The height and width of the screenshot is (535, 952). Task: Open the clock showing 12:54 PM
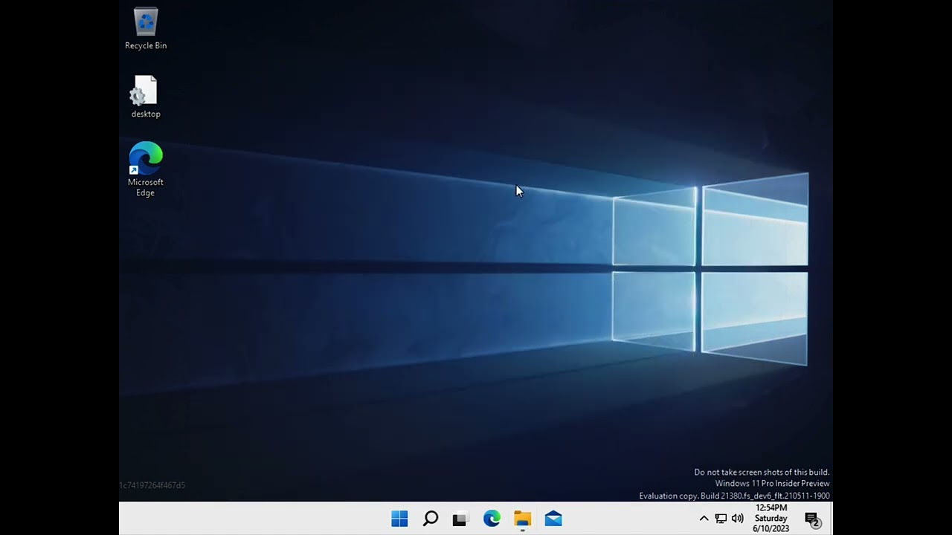click(771, 519)
